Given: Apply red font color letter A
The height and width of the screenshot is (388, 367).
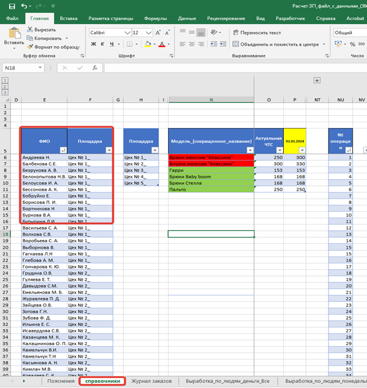Looking at the screenshot, I should pos(162,44).
